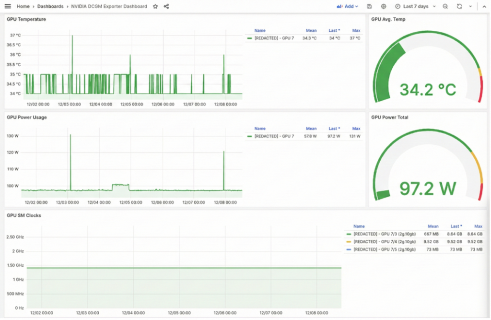Open the auto-refresh interval dropdown
Screen dimensions: 491x320
tap(470, 6)
